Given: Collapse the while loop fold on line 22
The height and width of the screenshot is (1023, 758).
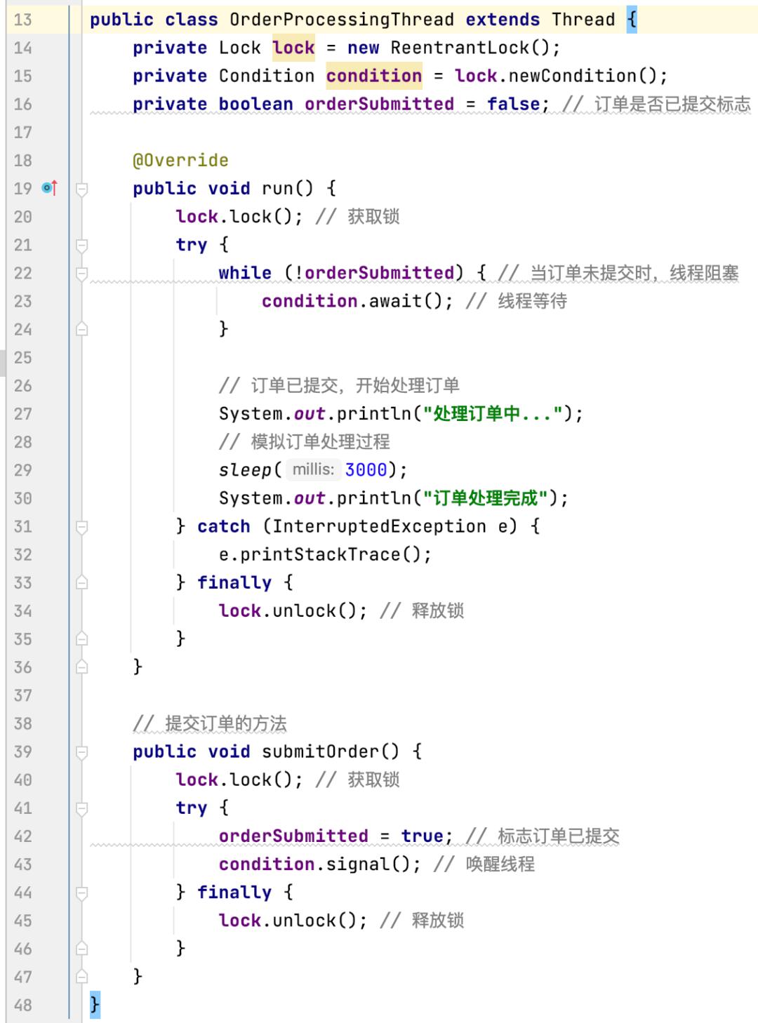Looking at the screenshot, I should pos(82,273).
